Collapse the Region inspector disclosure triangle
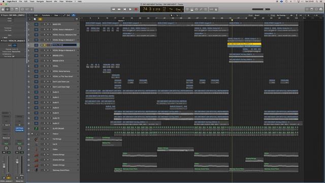This screenshot has height=183, width=325. (x=2, y=15)
